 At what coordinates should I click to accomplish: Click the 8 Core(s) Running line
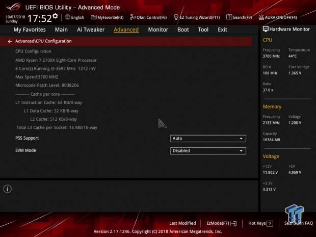tap(56, 68)
